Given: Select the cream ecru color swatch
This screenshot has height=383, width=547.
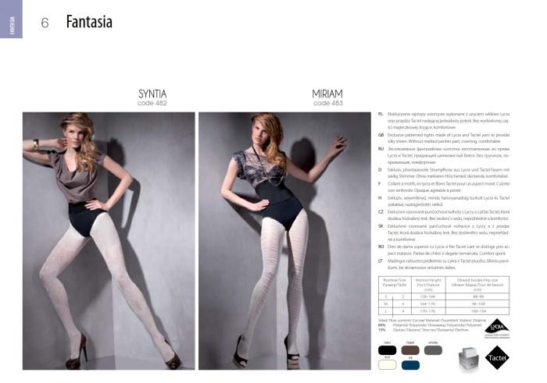Looking at the screenshot, I should 388,365.
